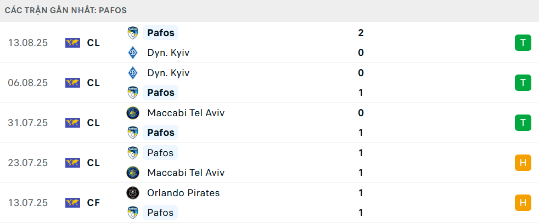
Task: Open Maccabi Tel Aviv link in 31.07.25 match
Action: tap(186, 113)
